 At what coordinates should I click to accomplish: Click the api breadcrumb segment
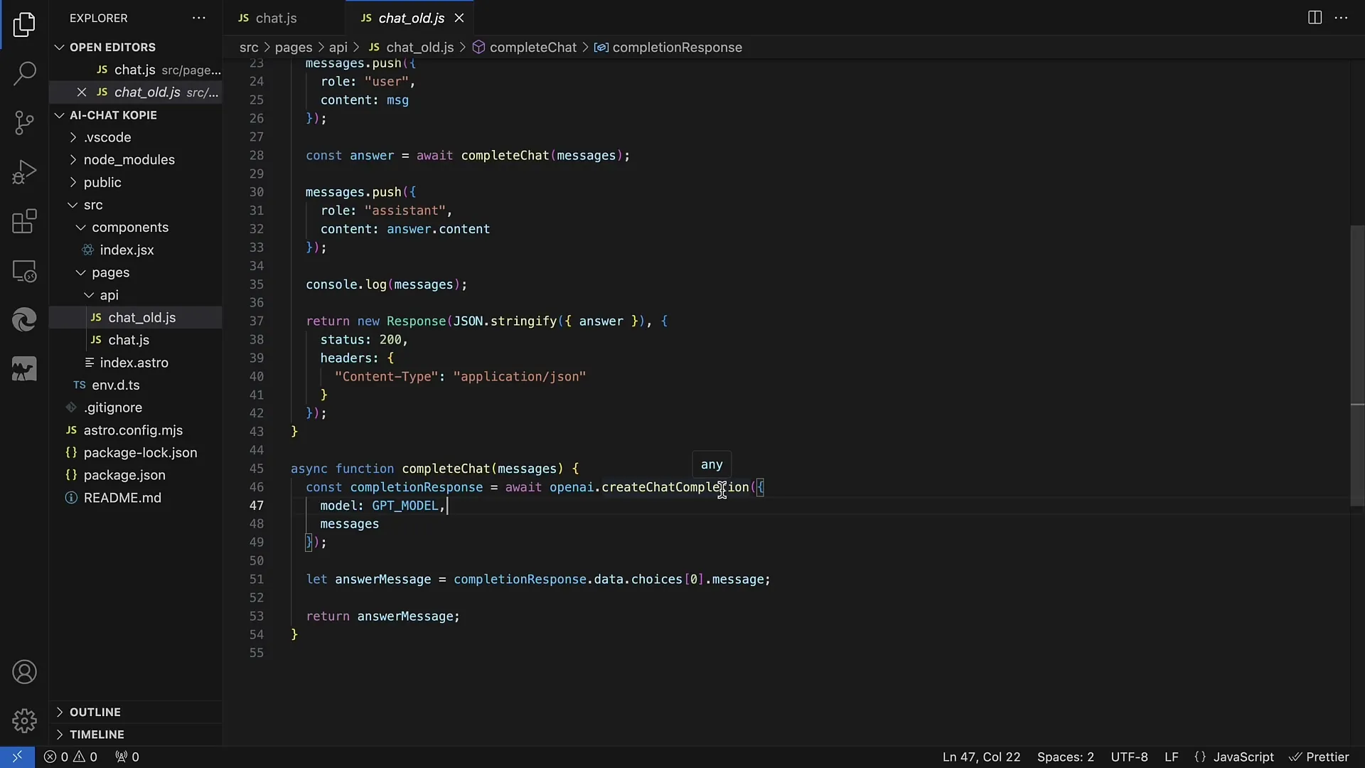click(x=338, y=48)
